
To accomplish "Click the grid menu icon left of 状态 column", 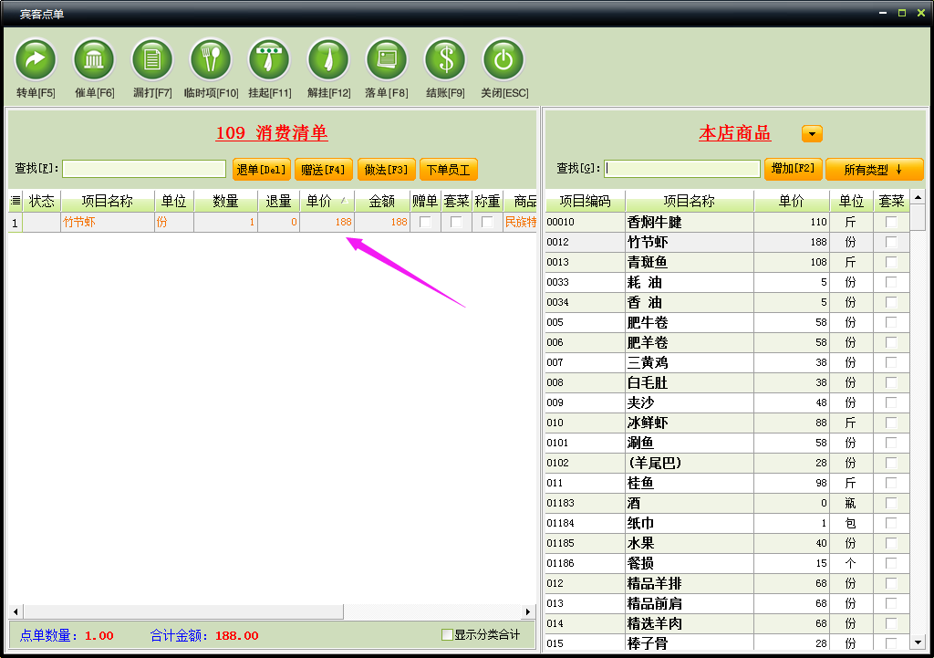I will coord(16,201).
